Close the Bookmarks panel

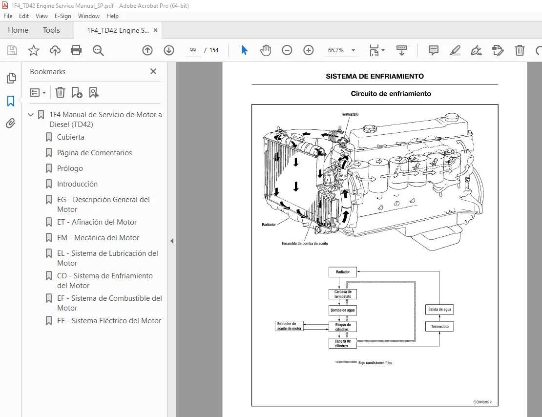[x=153, y=71]
